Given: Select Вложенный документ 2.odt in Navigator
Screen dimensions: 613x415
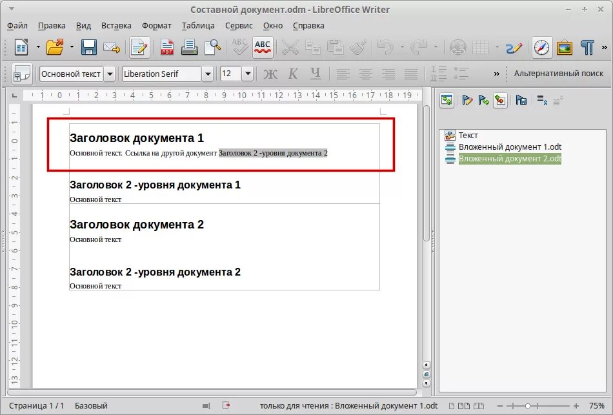Looking at the screenshot, I should 510,159.
